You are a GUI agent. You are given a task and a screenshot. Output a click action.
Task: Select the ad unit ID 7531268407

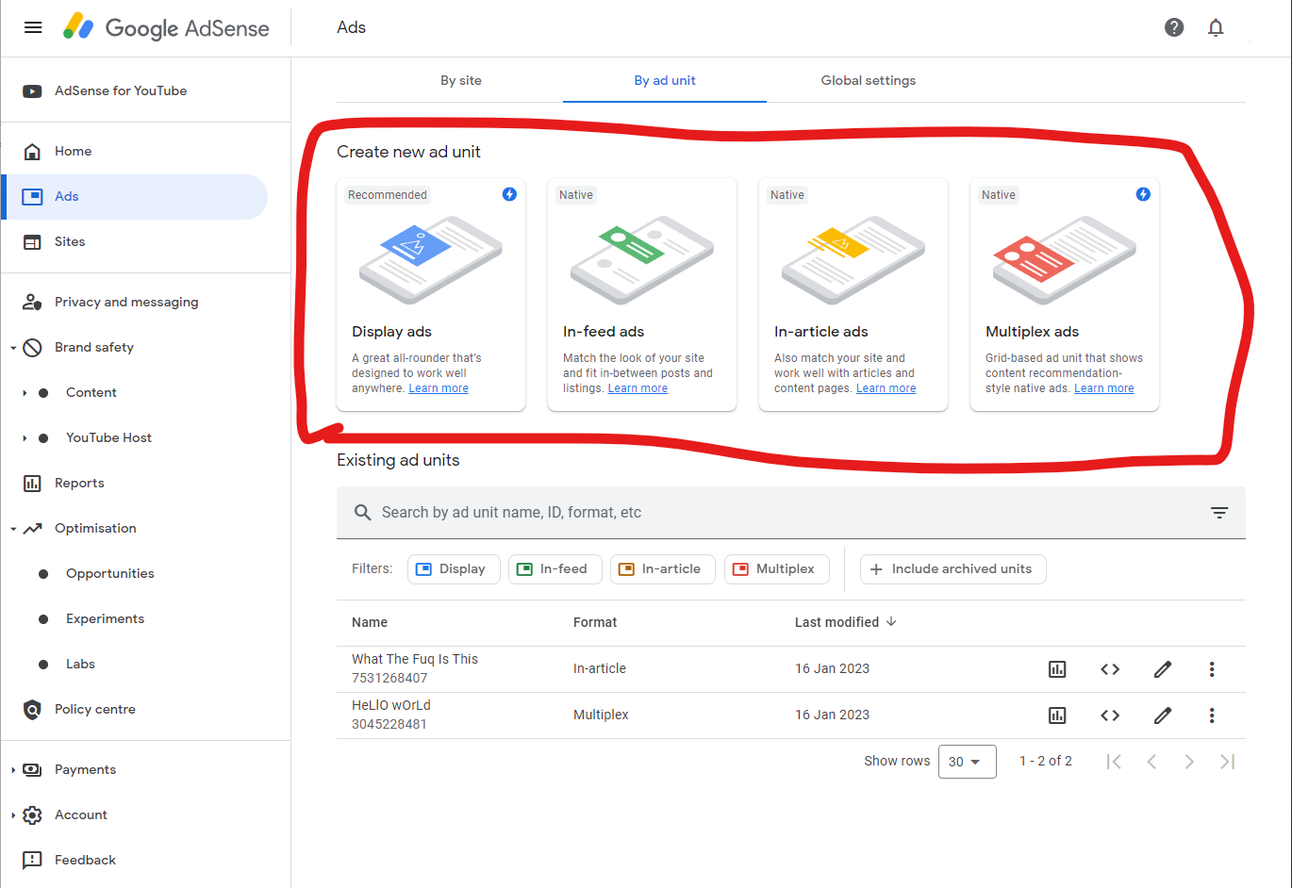pyautogui.click(x=389, y=678)
